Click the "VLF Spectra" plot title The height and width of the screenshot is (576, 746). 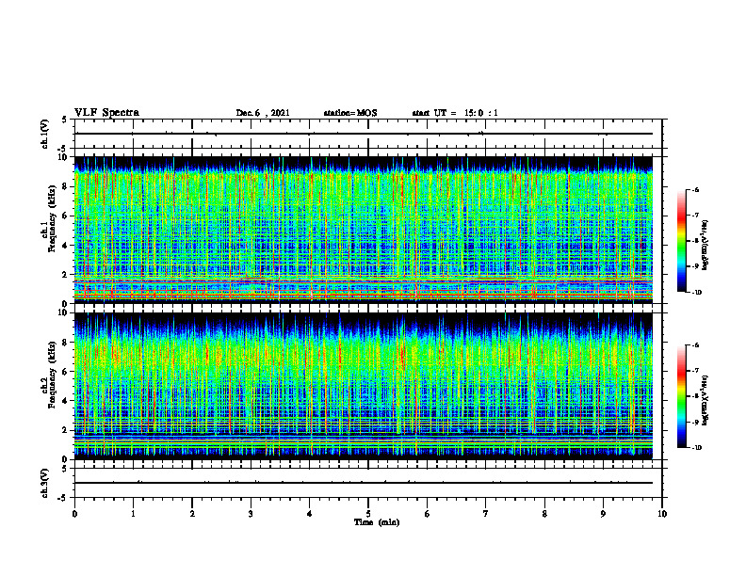click(x=106, y=113)
